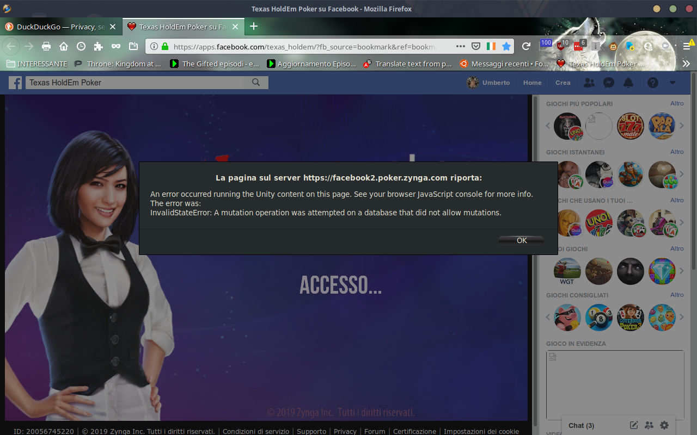This screenshot has height=435, width=697.
Task: Expand the Facebook account dropdown arrow
Action: [x=672, y=83]
